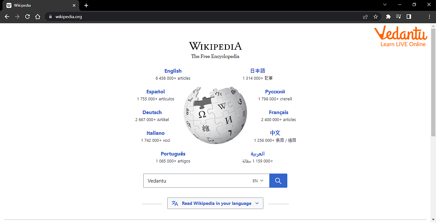Open a new tab with plus button
Viewport: 436px width, 223px height.
[x=86, y=5]
